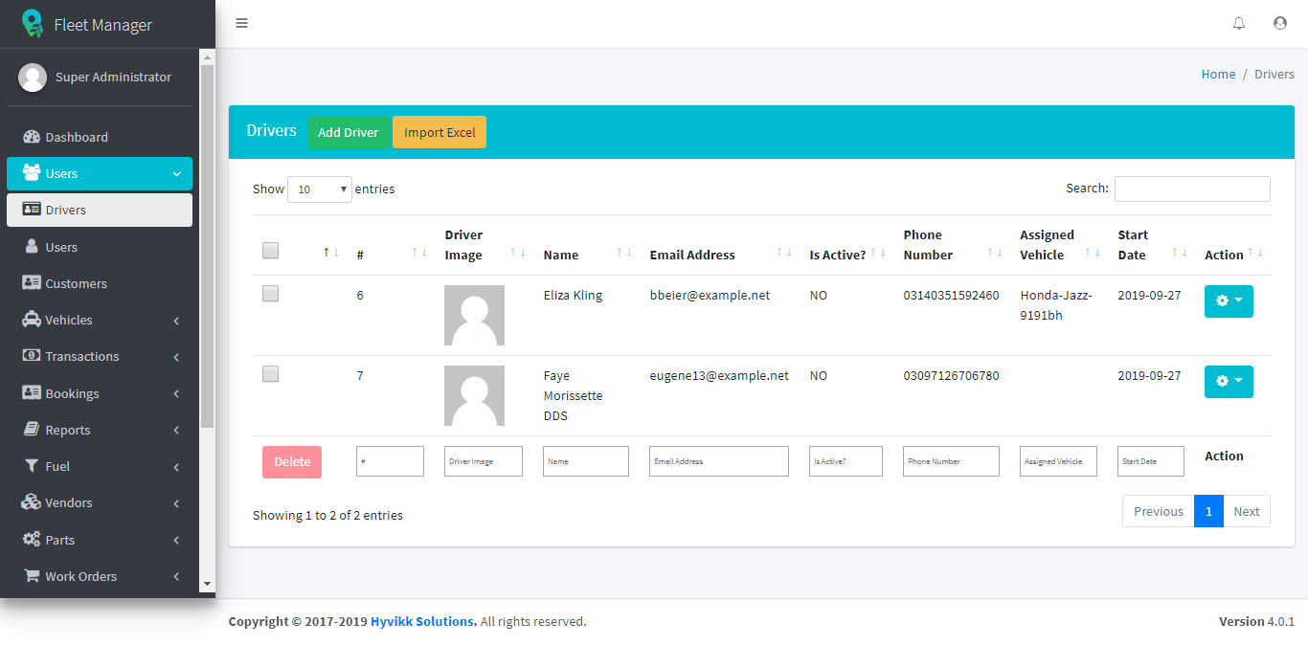Check the select-all header checkbox
1308x645 pixels.
click(x=271, y=250)
